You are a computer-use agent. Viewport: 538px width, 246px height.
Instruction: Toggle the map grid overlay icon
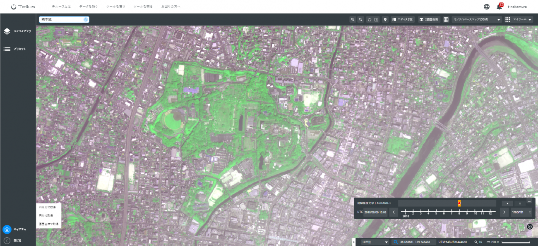(x=446, y=19)
